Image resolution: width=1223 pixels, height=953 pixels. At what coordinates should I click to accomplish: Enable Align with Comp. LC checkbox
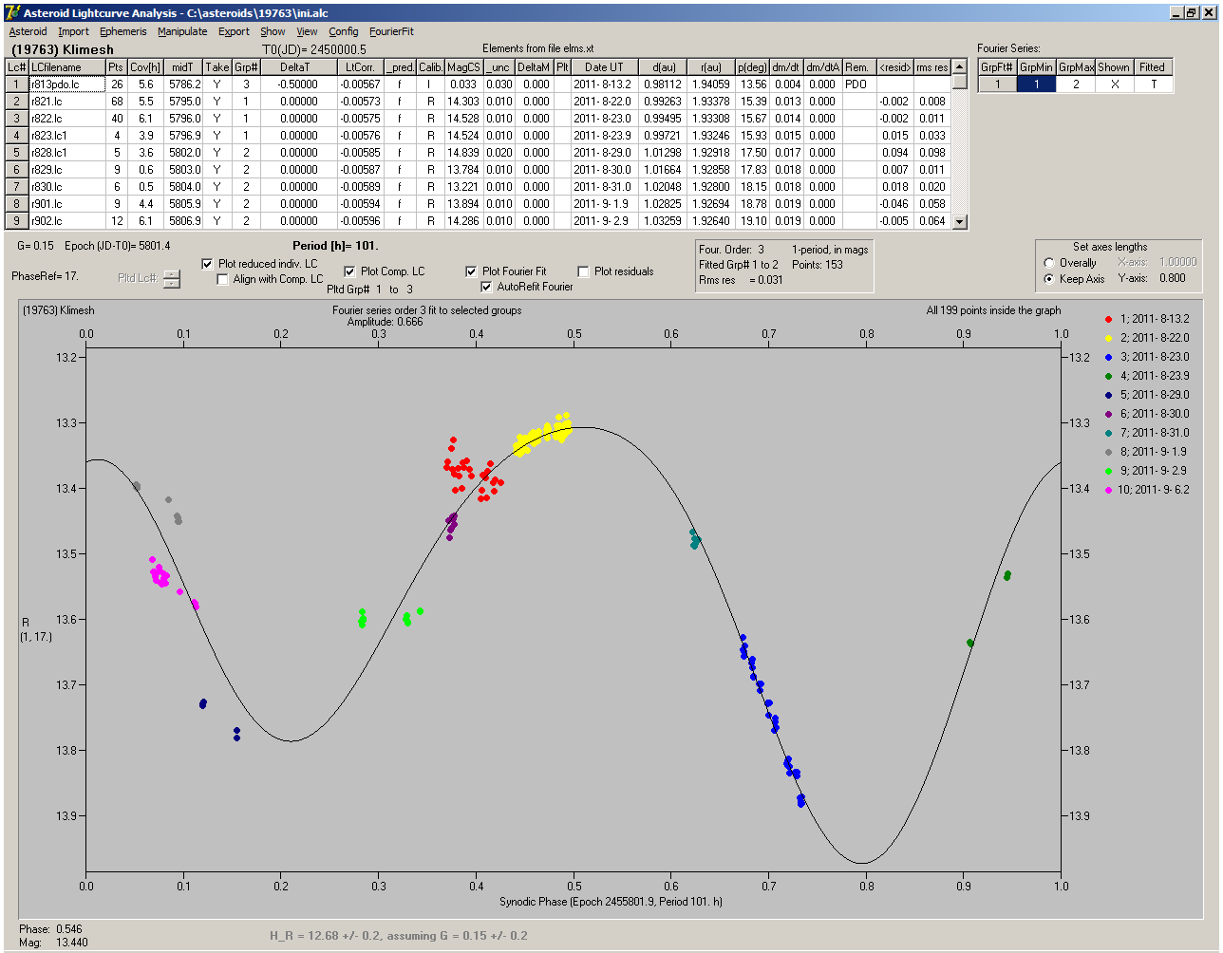[x=223, y=279]
